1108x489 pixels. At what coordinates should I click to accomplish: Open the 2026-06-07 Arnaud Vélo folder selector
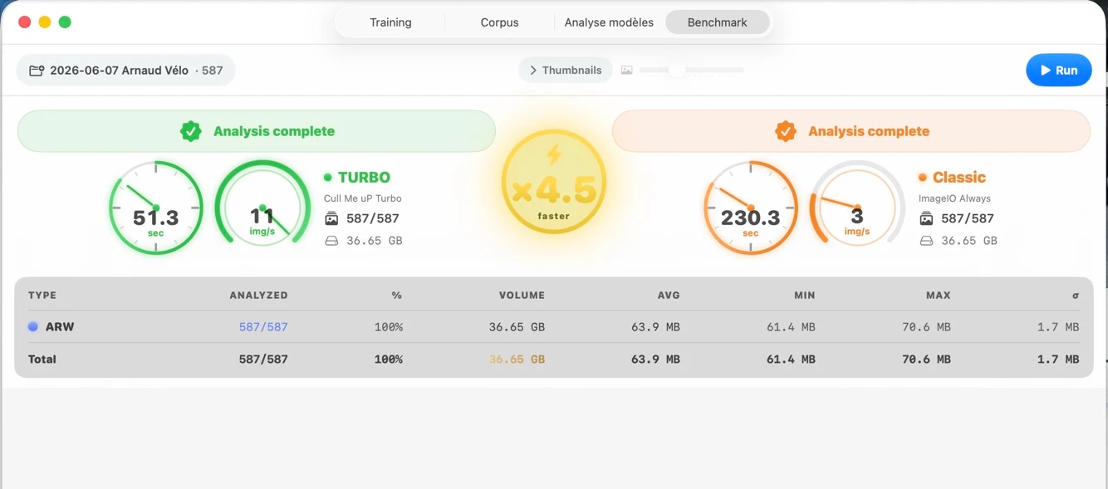126,70
